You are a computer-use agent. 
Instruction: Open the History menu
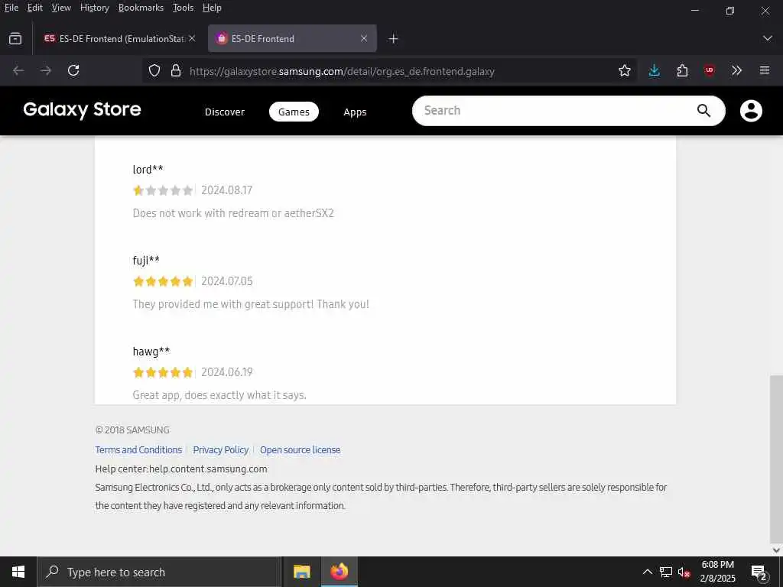[x=94, y=8]
